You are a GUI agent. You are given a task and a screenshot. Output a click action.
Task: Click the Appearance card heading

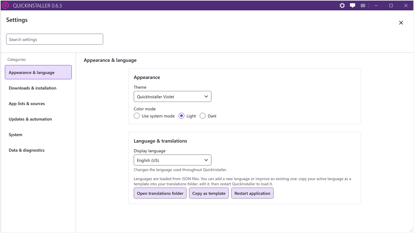147,77
